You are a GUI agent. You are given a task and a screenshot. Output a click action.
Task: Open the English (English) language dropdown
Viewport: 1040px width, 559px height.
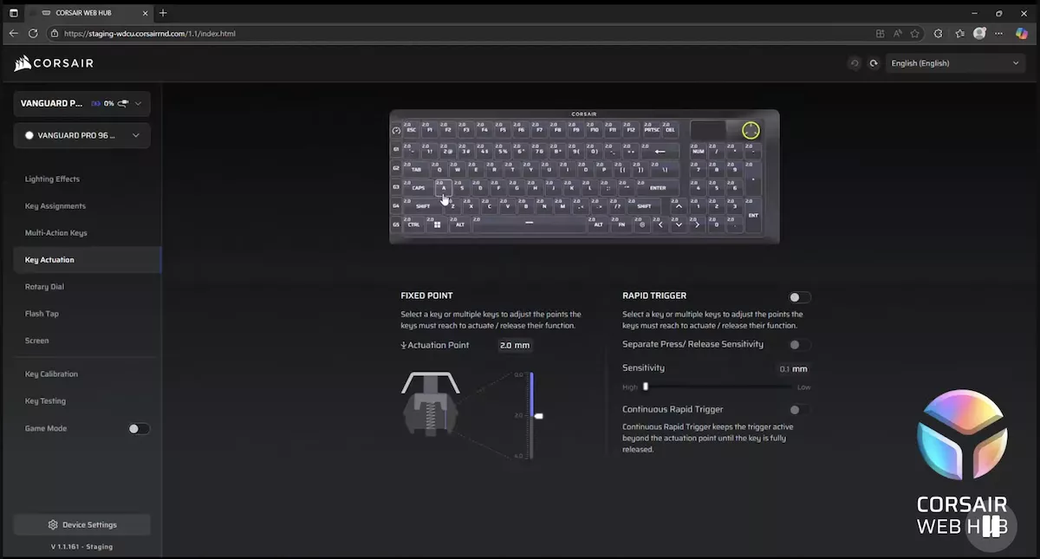(x=954, y=63)
